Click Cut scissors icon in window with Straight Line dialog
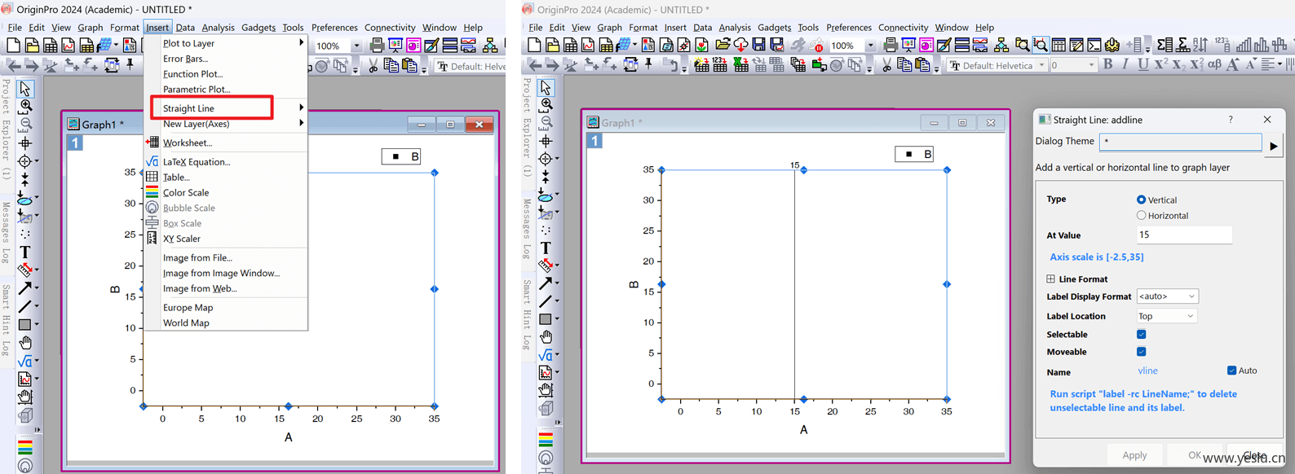This screenshot has width=1295, height=474. (886, 65)
